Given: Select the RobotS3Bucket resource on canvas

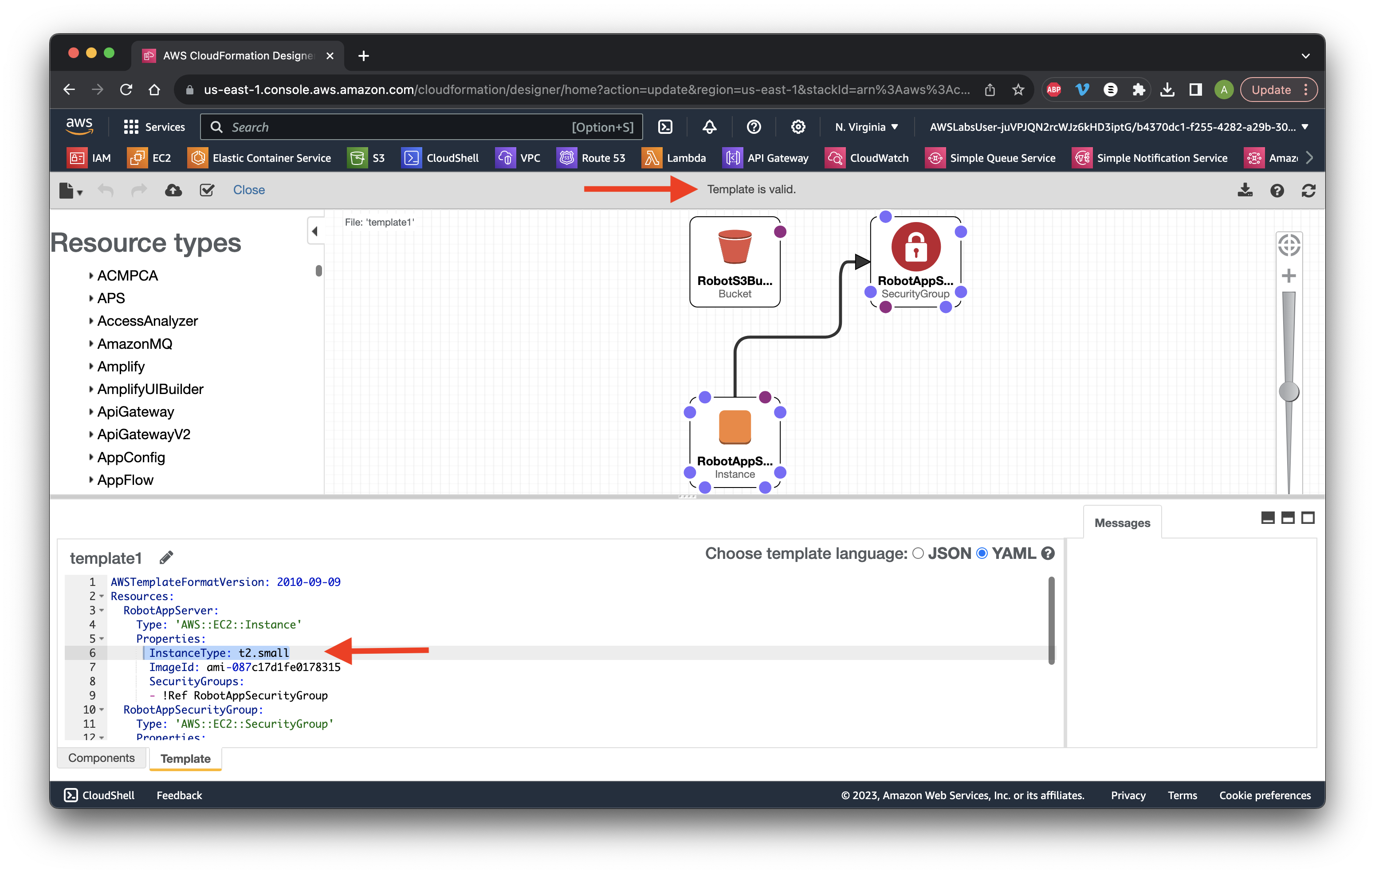Looking at the screenshot, I should pos(735,262).
